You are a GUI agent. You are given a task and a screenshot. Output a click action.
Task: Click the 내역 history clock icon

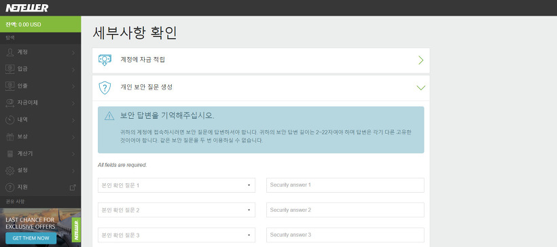pyautogui.click(x=10, y=120)
